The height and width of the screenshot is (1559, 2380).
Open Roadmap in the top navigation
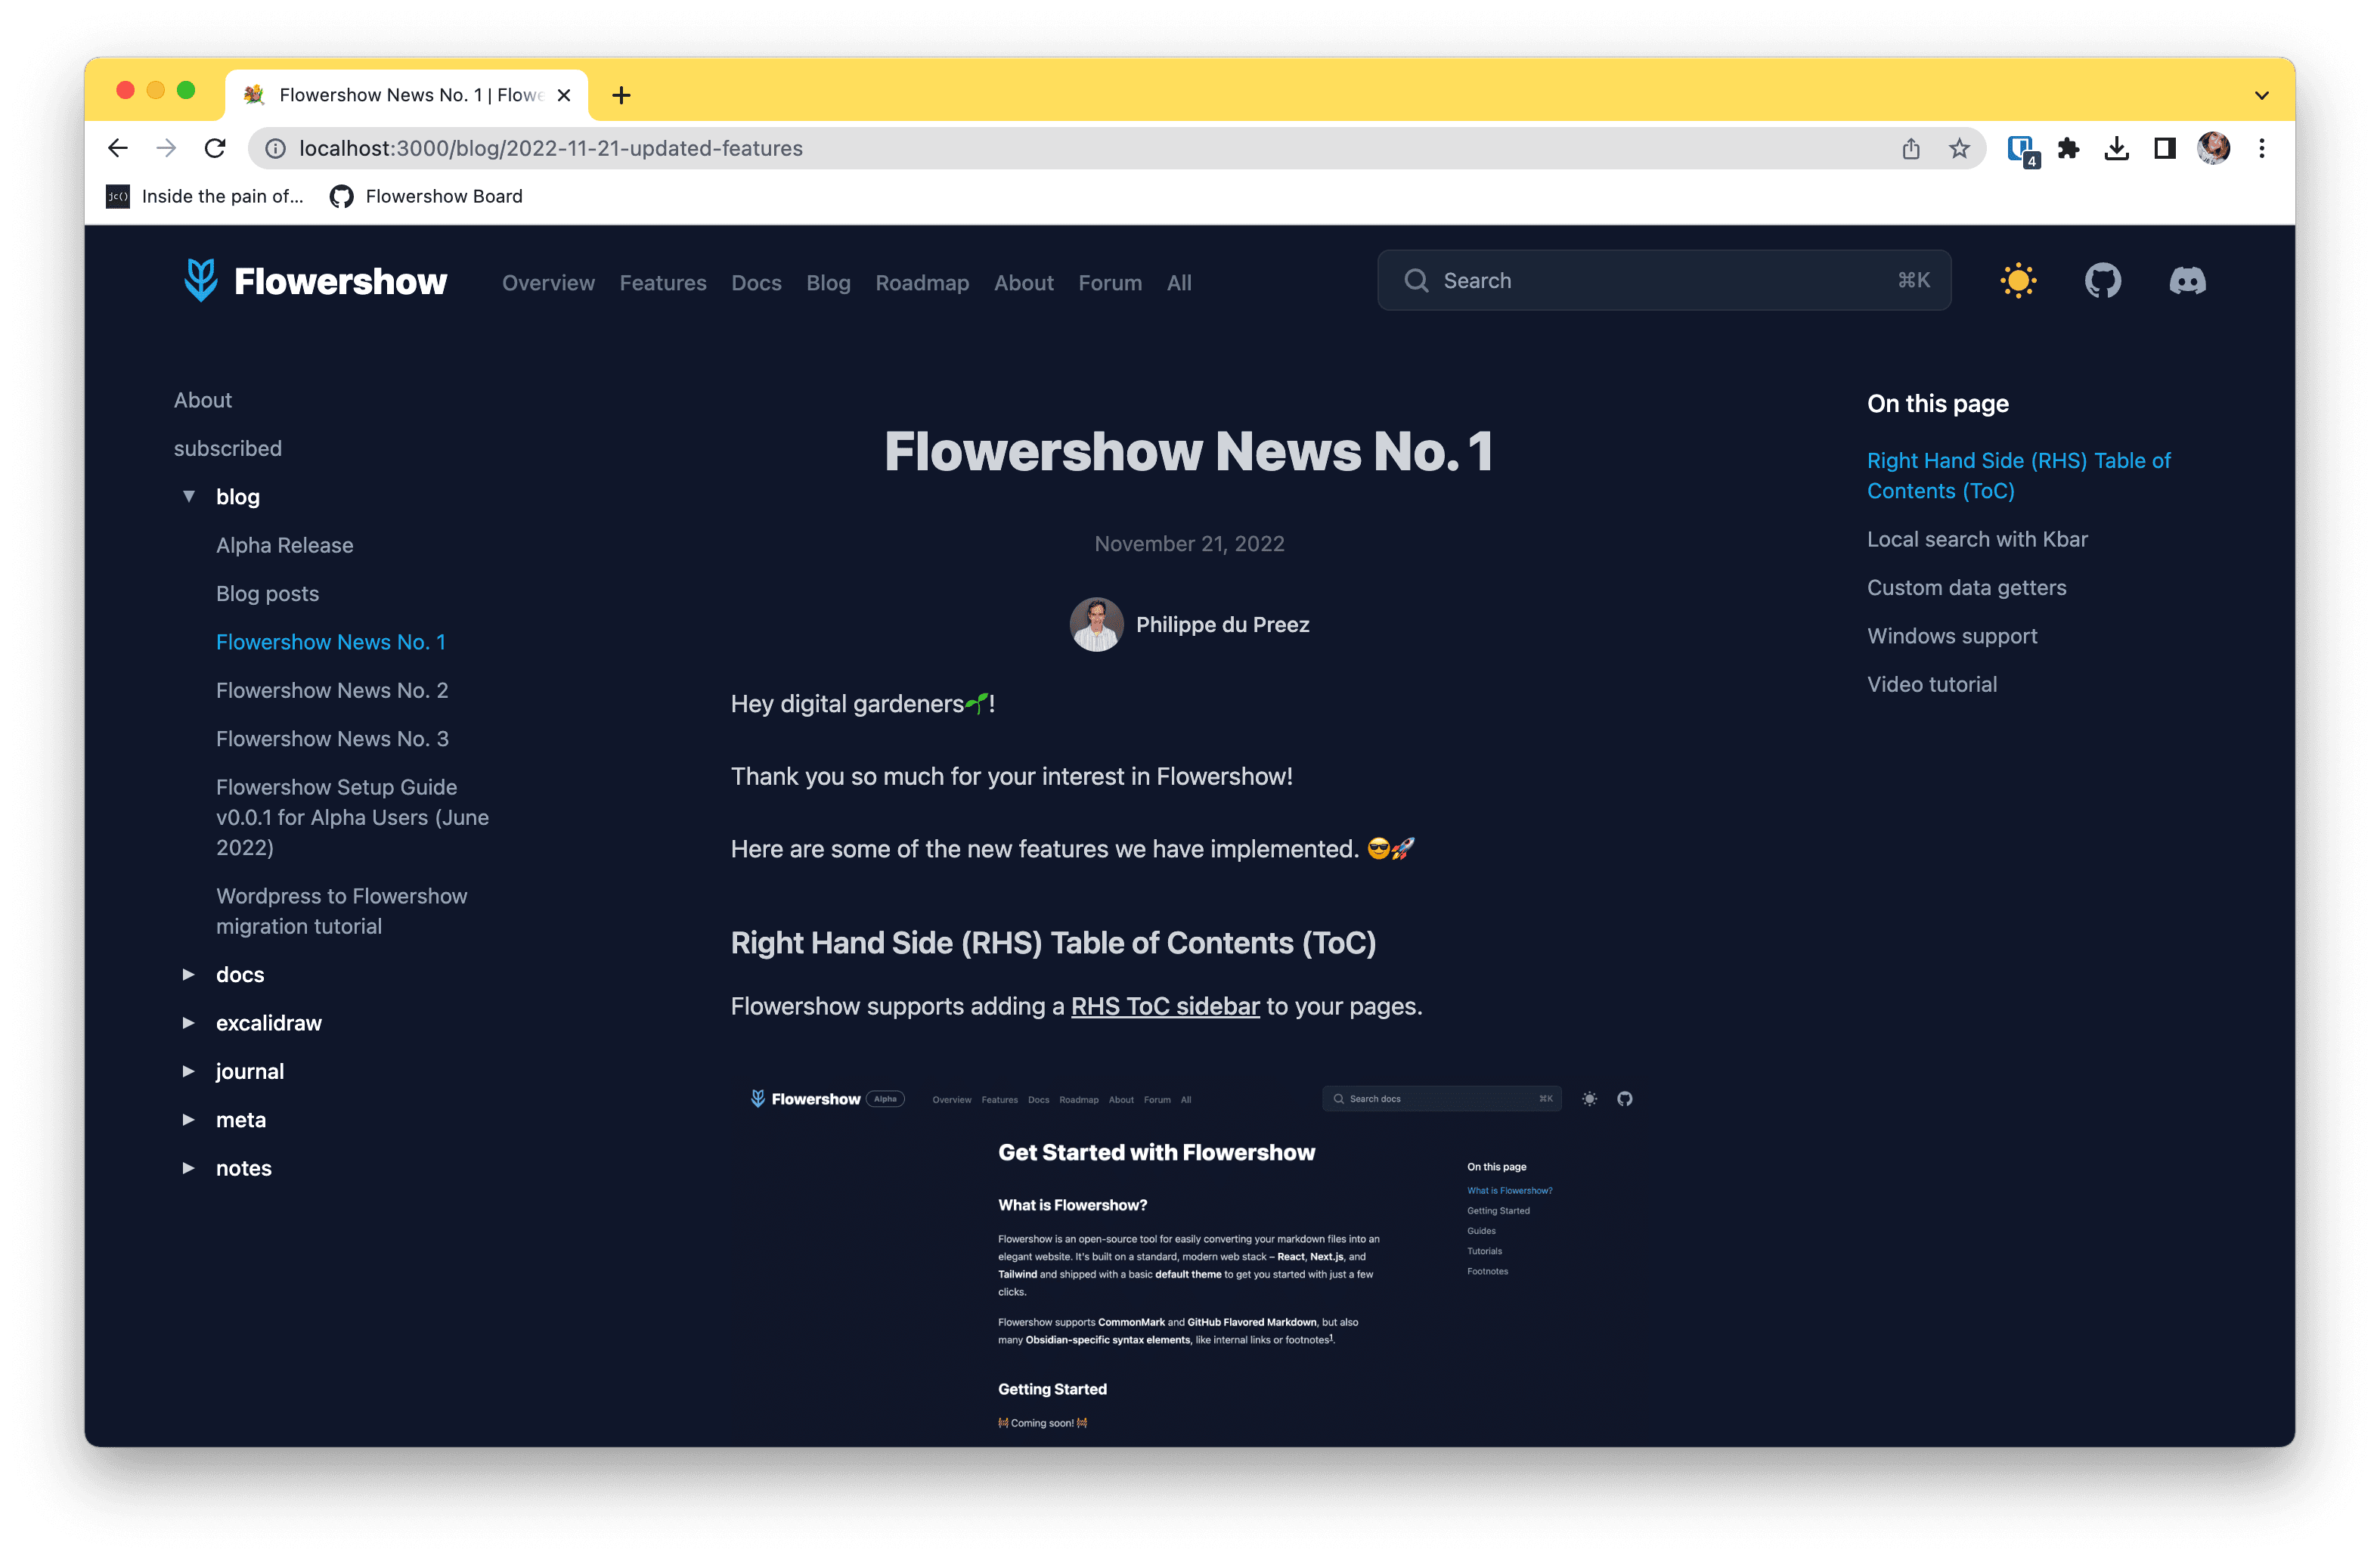click(x=922, y=283)
